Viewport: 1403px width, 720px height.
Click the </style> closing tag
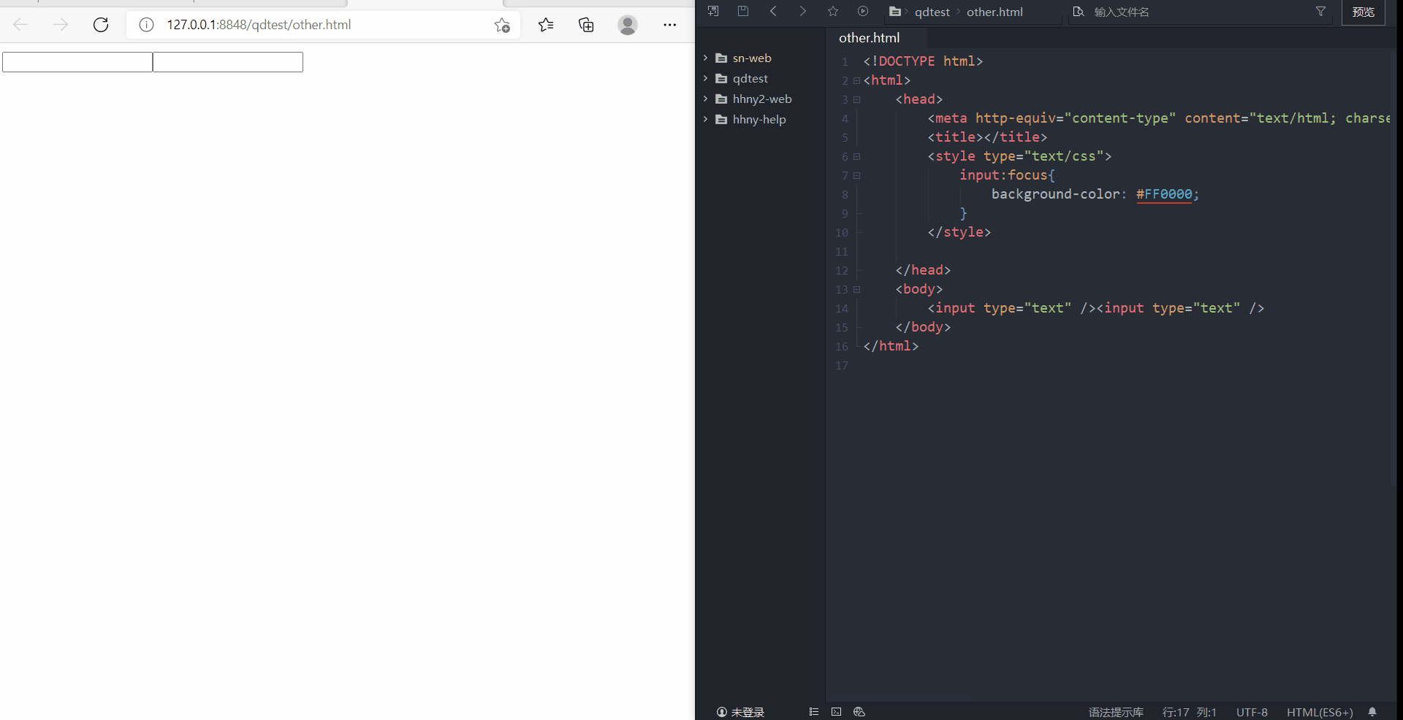tap(959, 232)
